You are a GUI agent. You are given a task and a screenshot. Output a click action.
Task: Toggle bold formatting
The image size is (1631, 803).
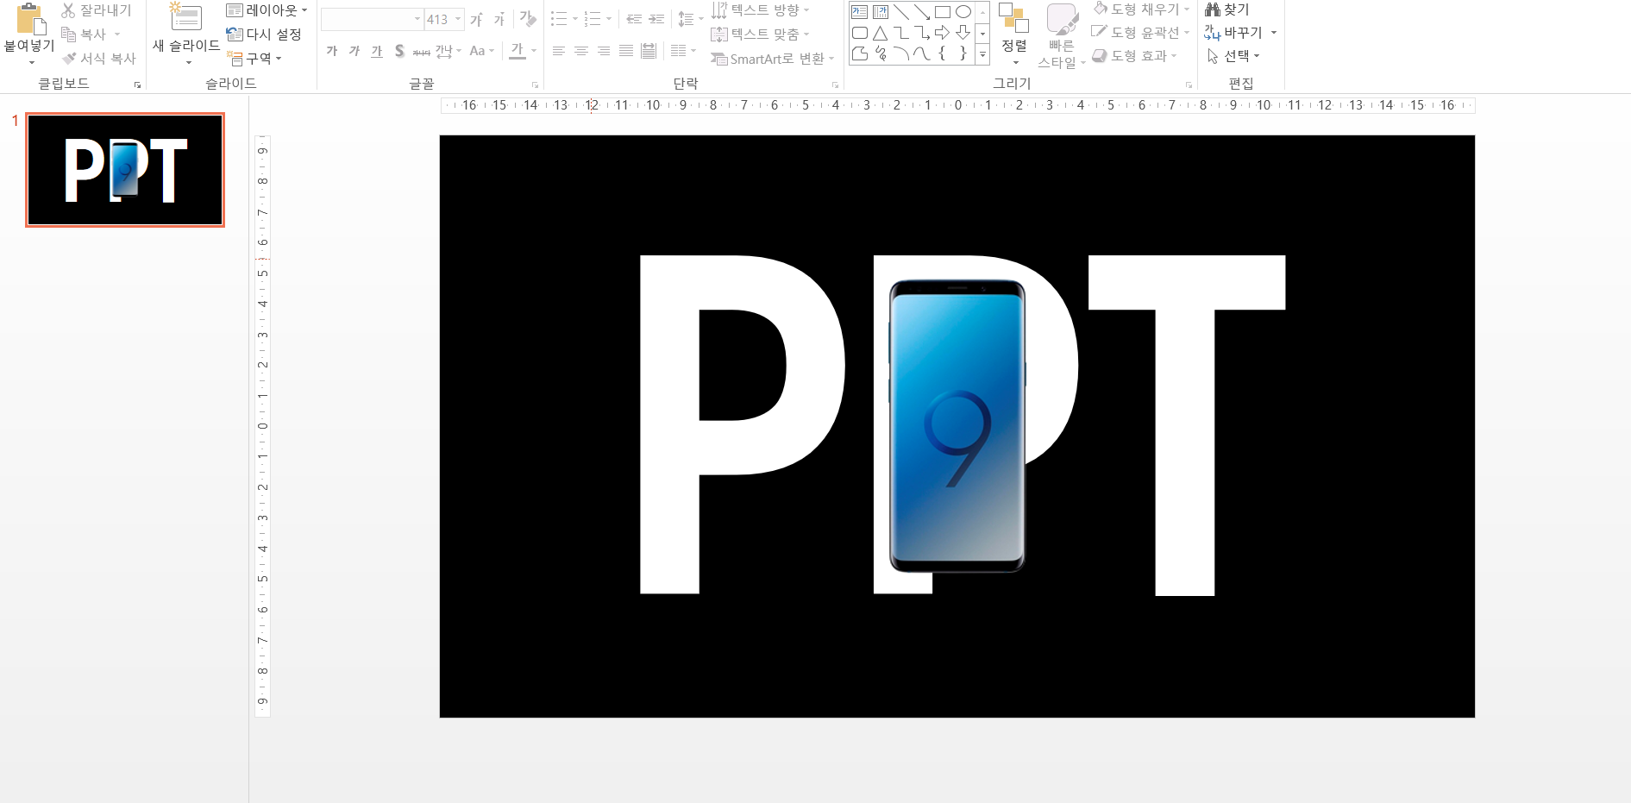332,51
